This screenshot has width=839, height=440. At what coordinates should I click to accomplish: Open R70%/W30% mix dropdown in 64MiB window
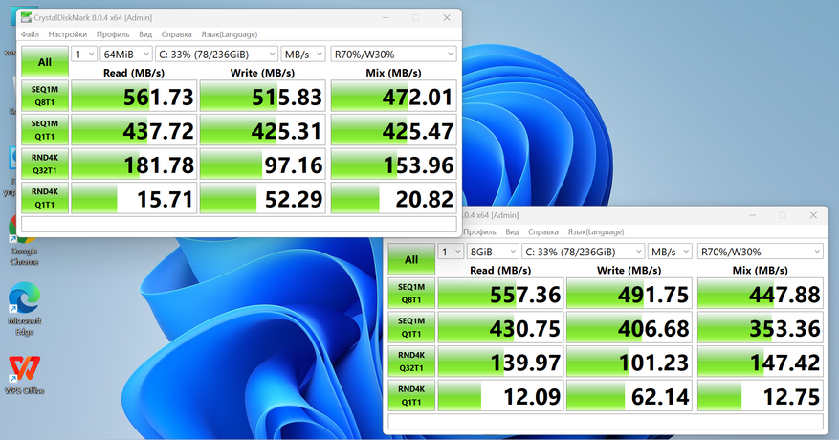(394, 55)
